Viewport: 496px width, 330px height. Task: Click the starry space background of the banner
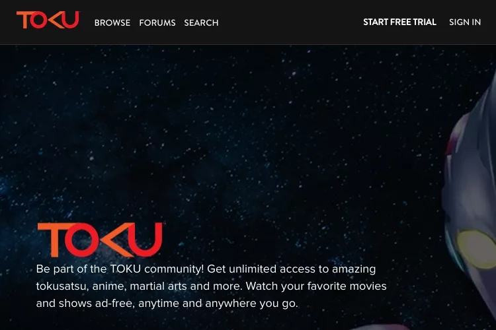click(x=222, y=126)
